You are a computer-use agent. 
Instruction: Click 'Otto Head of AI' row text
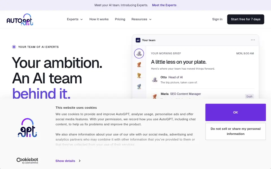171,77
